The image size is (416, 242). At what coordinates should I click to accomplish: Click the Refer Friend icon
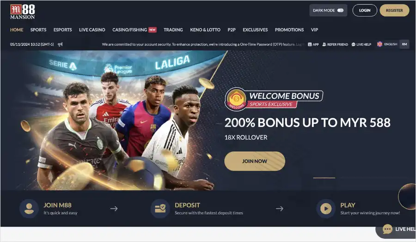coord(324,44)
